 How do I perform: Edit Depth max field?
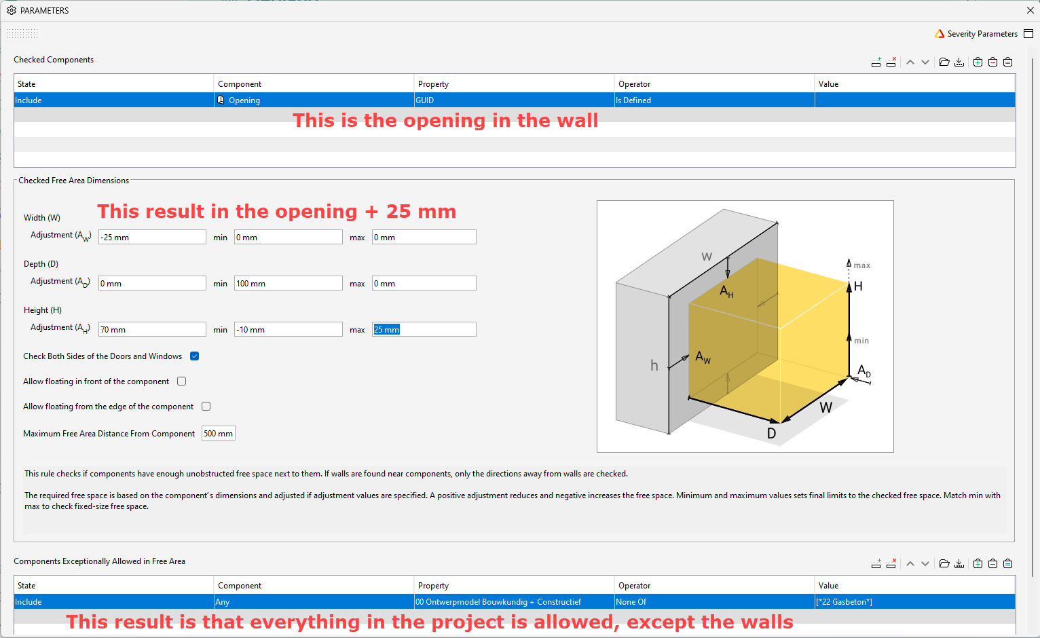click(424, 283)
